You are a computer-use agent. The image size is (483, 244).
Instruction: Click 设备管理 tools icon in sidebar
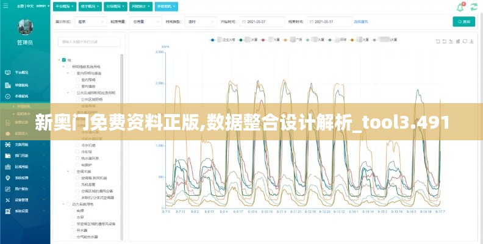pyautogui.click(x=8, y=200)
